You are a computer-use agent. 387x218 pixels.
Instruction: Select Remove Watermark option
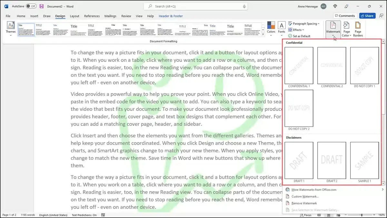click(x=304, y=203)
